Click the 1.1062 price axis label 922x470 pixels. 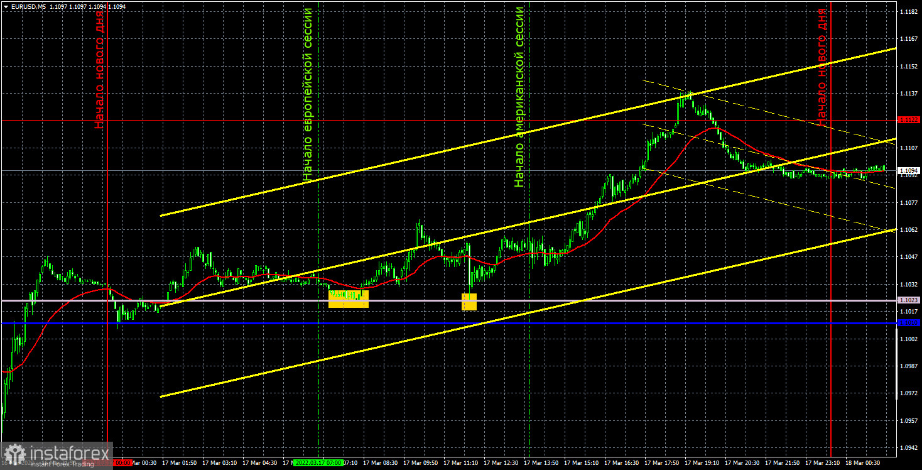coord(908,230)
